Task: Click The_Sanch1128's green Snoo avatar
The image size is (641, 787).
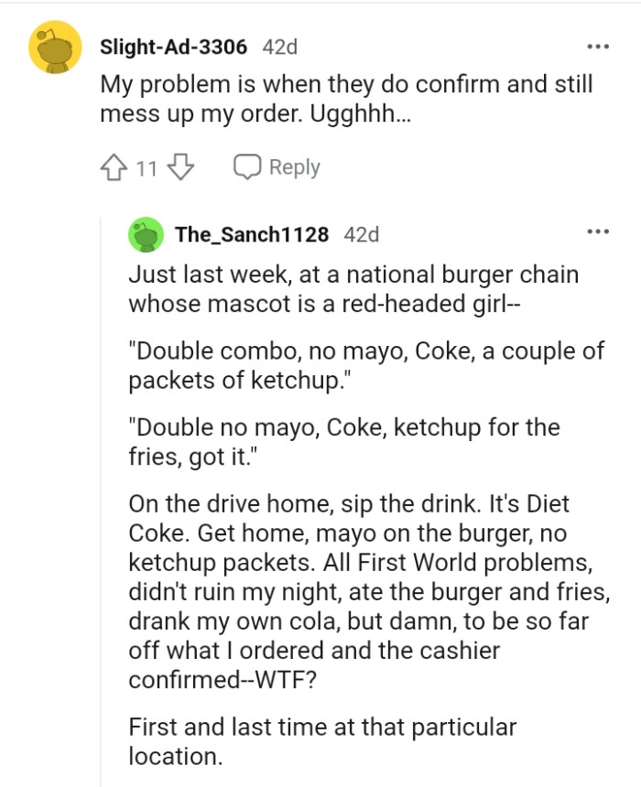Action: [x=147, y=233]
